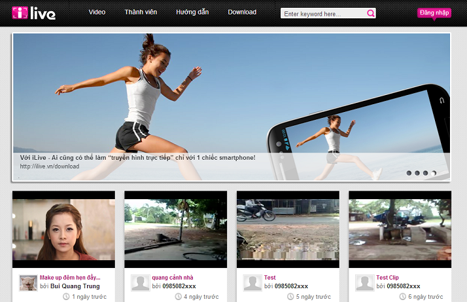The width and height of the screenshot is (467, 302).
Task: Open 0985082xxx profile under Test Clip
Action: [404, 286]
